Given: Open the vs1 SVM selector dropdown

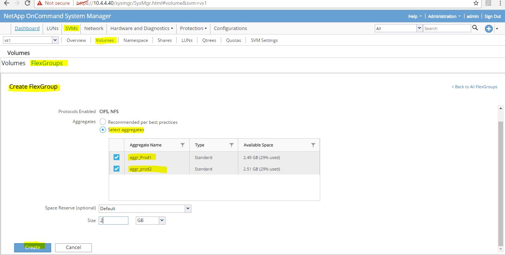Looking at the screenshot, I should [x=55, y=40].
